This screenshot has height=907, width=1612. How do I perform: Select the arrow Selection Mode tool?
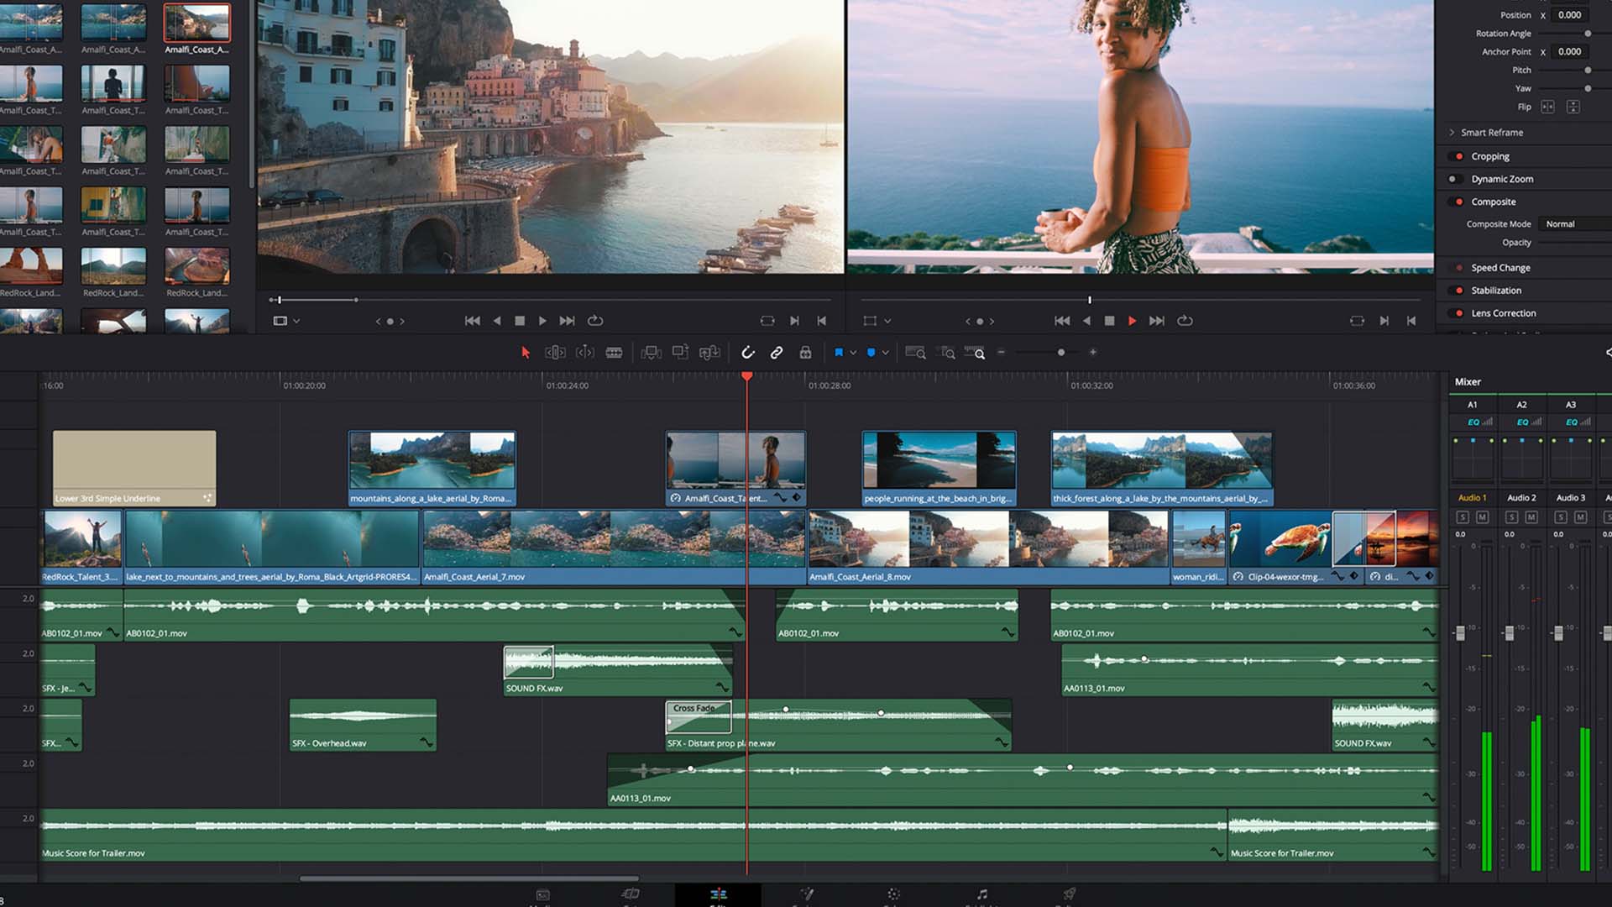click(526, 353)
